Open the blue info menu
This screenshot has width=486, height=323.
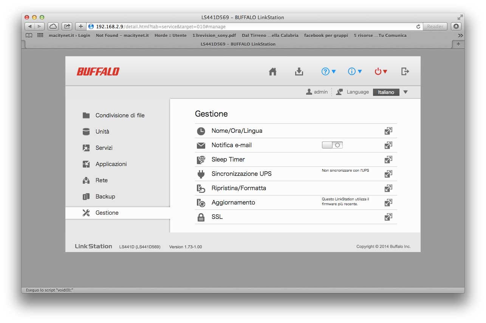tap(355, 71)
